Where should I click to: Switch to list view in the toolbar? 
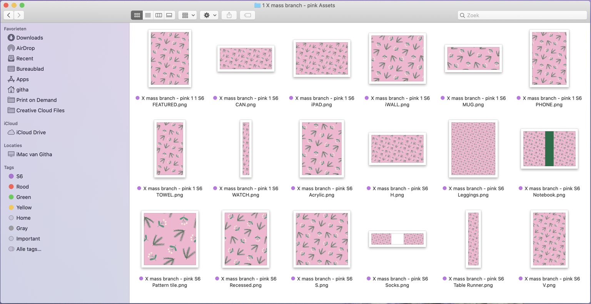pyautogui.click(x=148, y=15)
